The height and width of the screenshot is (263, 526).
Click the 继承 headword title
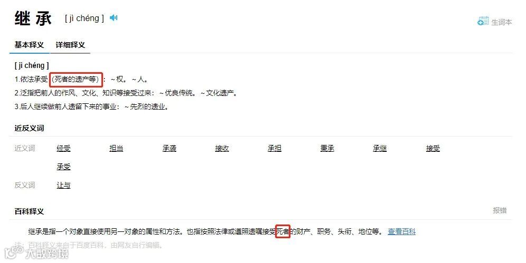click(x=33, y=18)
